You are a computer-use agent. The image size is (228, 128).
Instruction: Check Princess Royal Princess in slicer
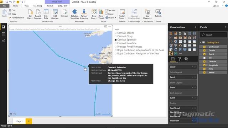point(115,47)
